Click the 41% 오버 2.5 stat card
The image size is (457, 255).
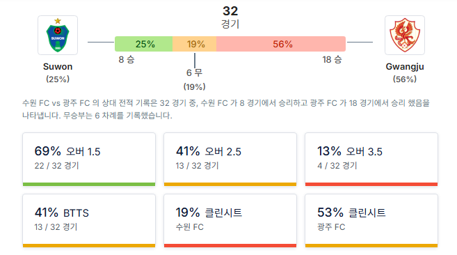230,160
